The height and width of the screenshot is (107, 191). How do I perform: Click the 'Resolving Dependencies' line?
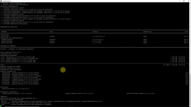click(x=9, y=6)
